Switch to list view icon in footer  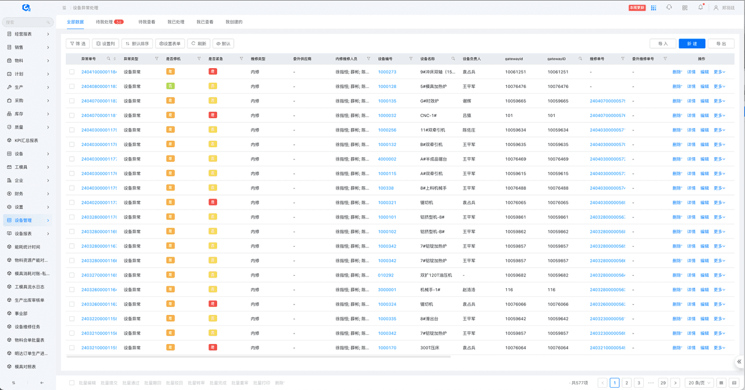coord(721,383)
